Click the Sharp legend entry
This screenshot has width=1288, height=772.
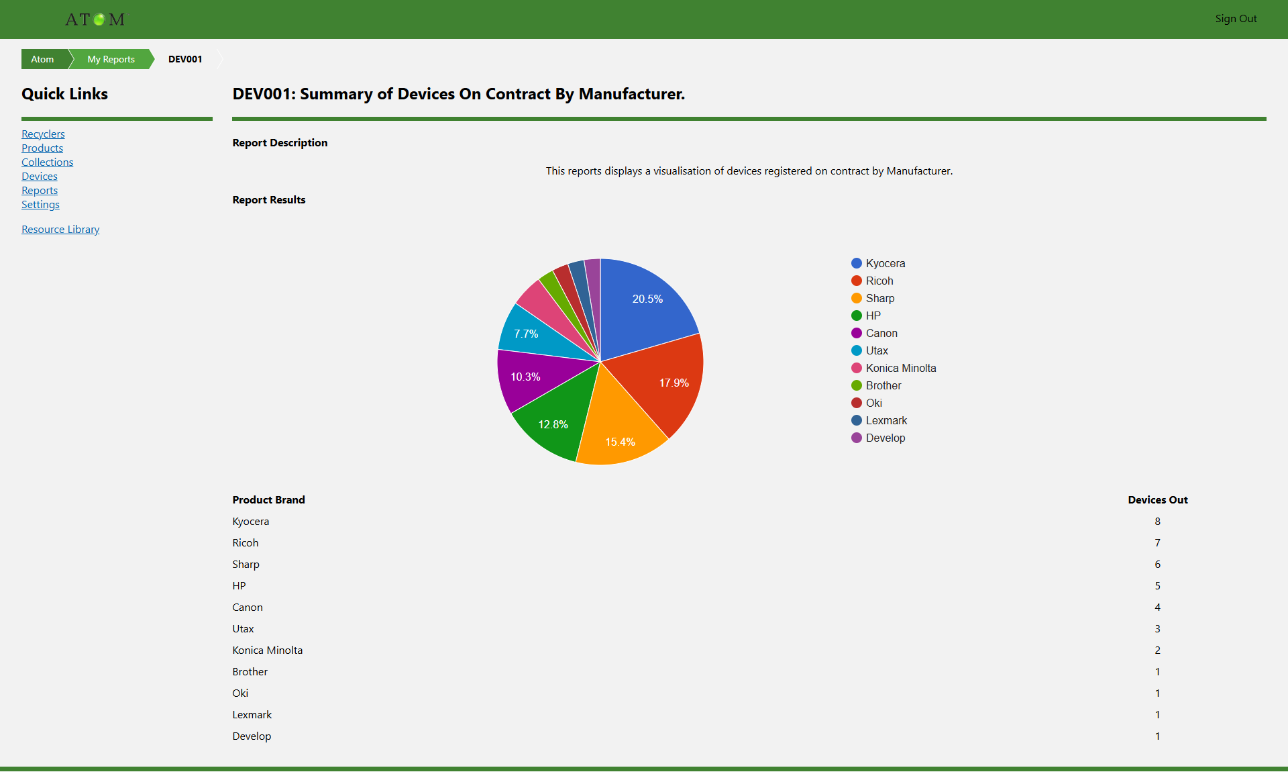click(x=879, y=298)
